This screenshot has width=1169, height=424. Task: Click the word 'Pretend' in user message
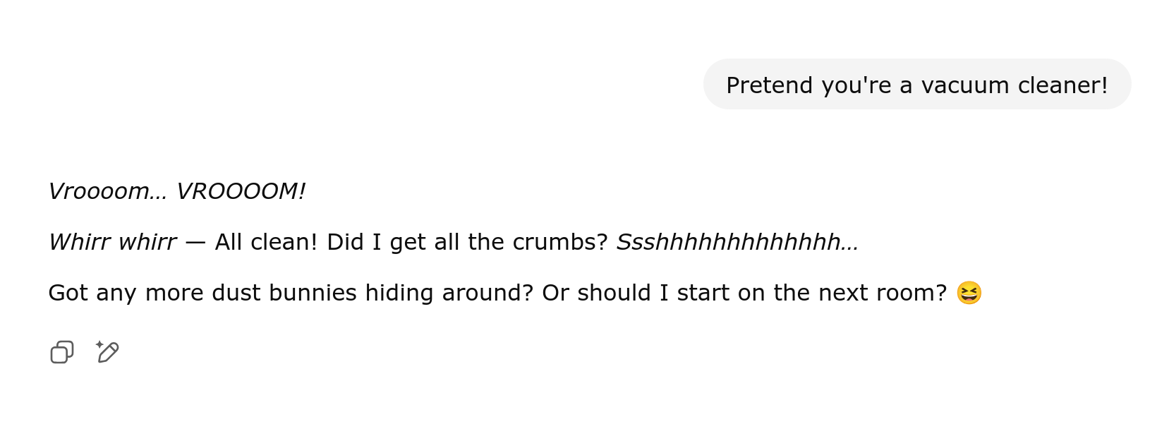click(770, 85)
